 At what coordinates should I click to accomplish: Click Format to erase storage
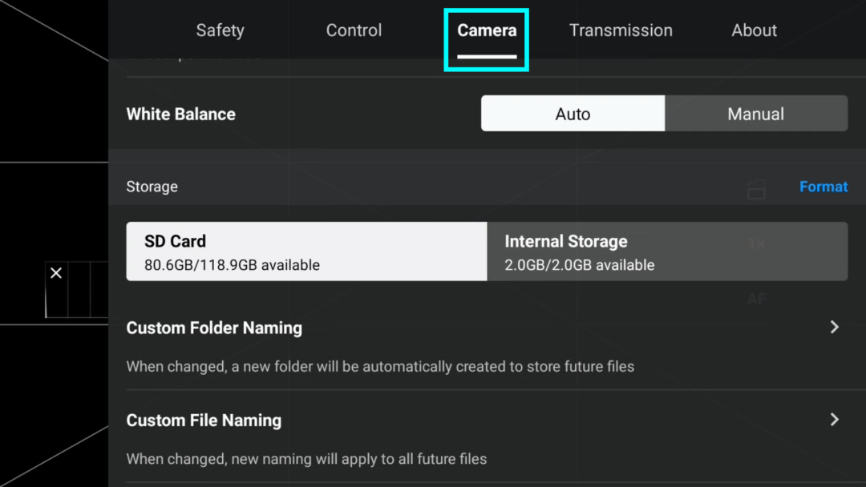point(824,186)
